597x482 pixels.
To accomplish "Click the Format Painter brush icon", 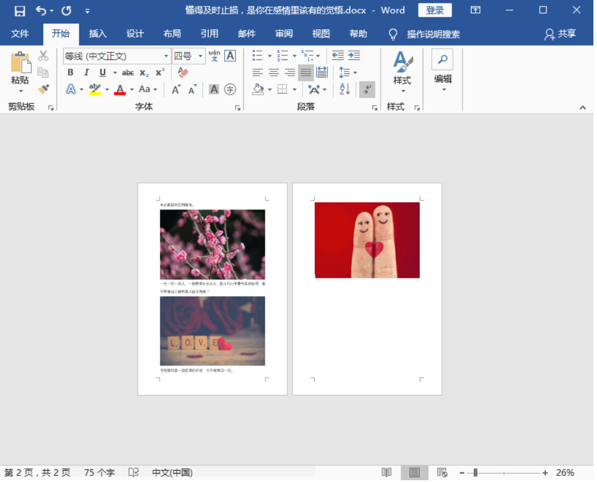I will pyautogui.click(x=43, y=89).
